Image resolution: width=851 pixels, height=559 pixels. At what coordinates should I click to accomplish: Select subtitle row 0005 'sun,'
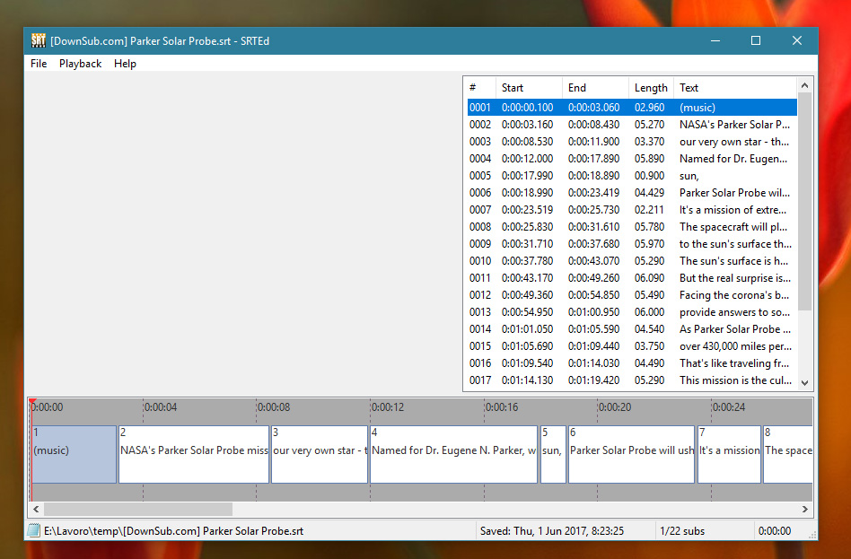[630, 176]
